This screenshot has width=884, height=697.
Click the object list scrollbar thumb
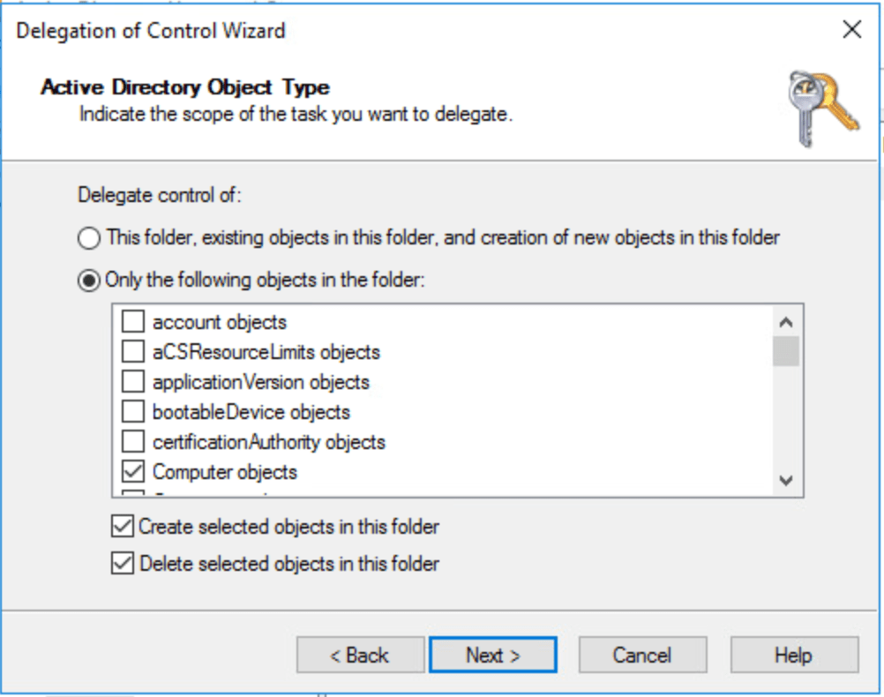pos(787,350)
